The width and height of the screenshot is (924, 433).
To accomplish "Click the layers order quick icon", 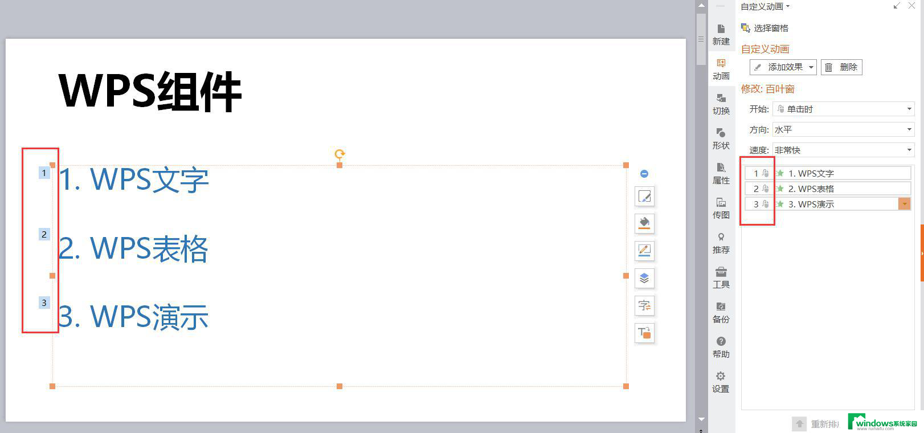I will coord(644,278).
